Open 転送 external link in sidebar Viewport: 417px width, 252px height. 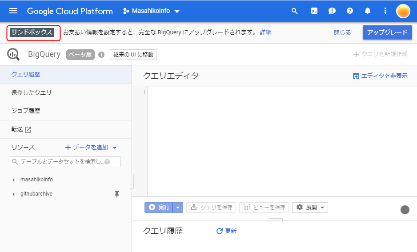(66, 129)
